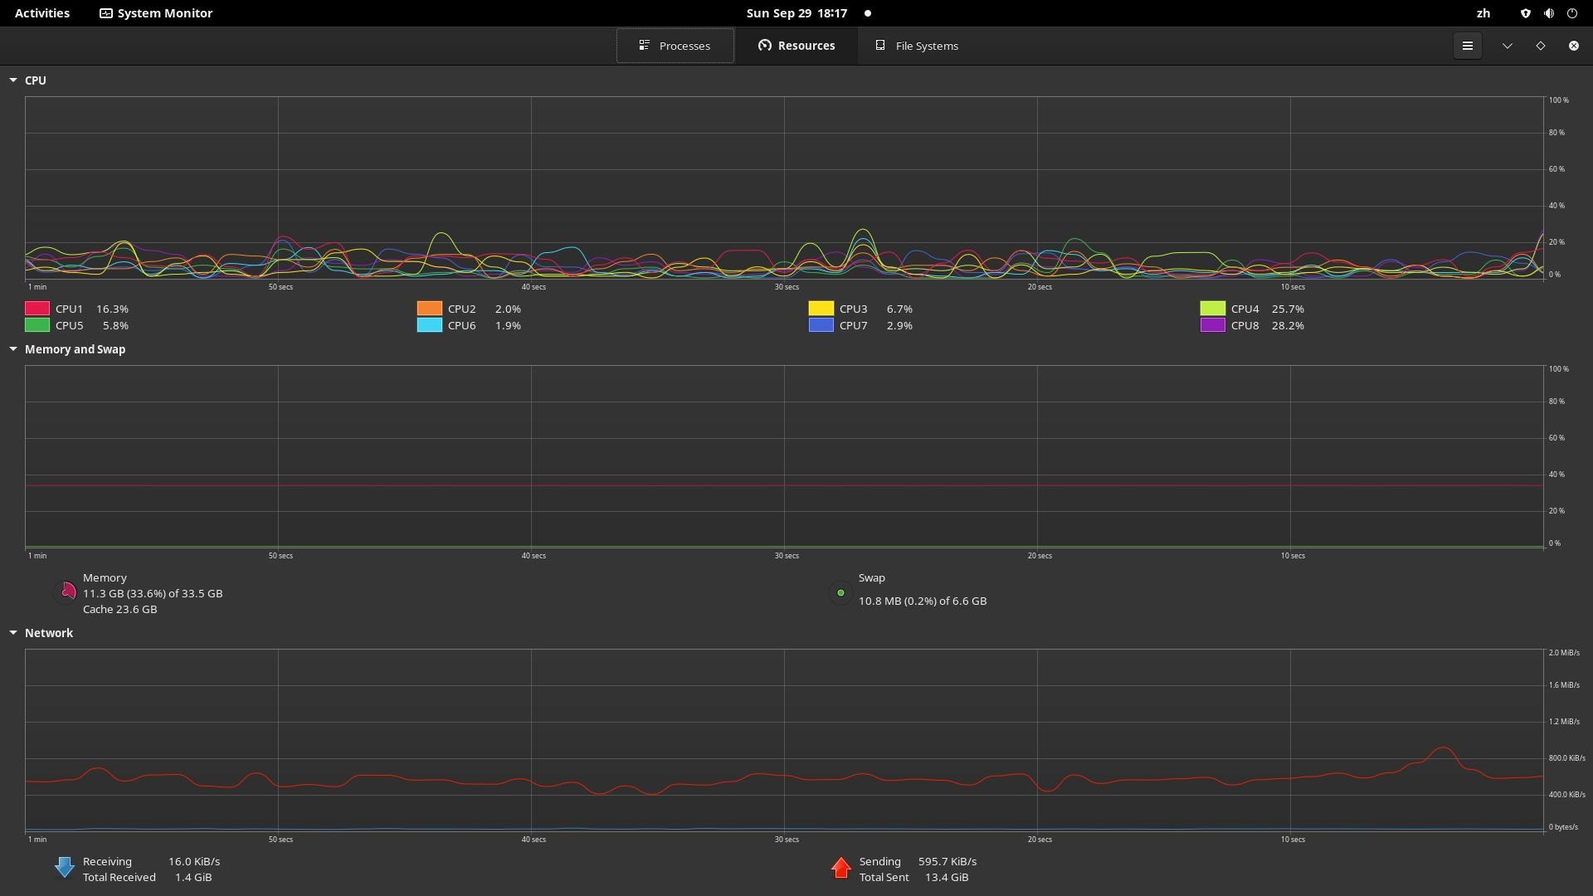Screen dimensions: 1593x896
Task: Change the CPU6 cyan color swatch
Action: 429,325
